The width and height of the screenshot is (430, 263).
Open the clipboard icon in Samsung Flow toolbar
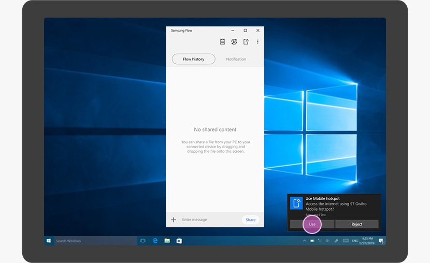pos(222,42)
